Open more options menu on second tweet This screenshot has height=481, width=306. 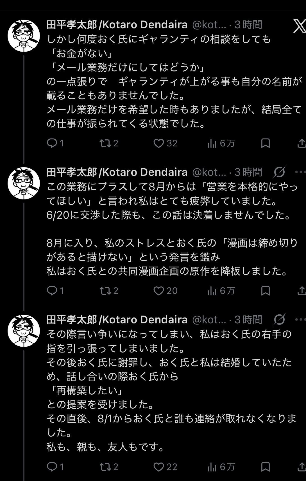(x=300, y=172)
